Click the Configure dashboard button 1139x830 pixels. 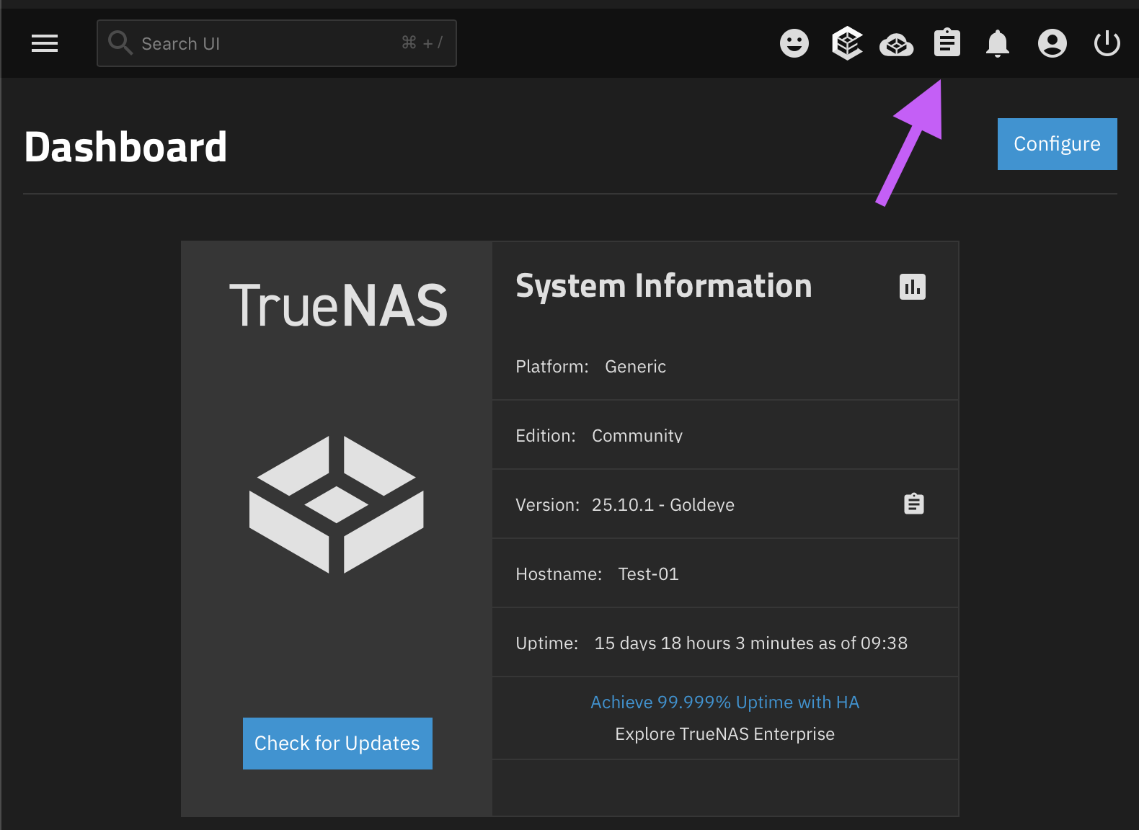point(1058,144)
